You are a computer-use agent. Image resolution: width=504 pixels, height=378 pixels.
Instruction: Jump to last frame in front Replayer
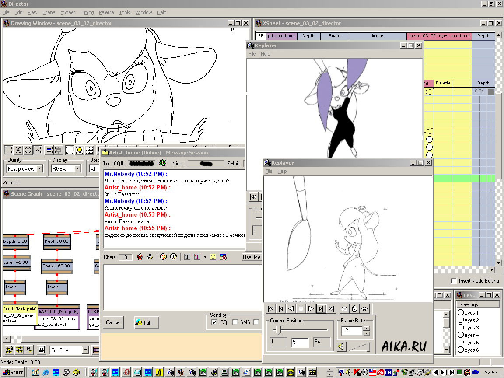click(x=331, y=309)
